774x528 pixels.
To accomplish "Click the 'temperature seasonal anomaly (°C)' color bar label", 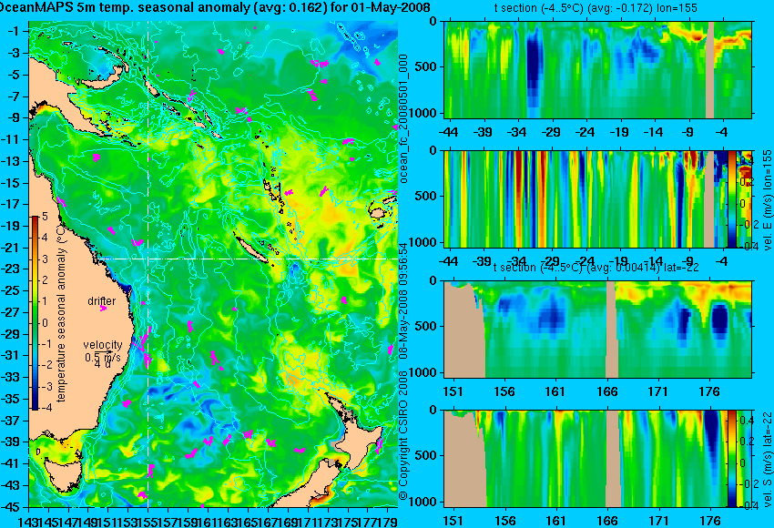I will click(61, 313).
